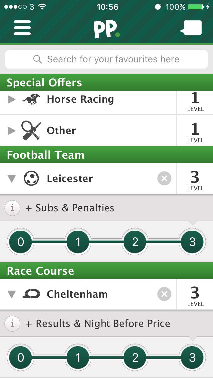Expand the Horse Racing special offers row
213x378 pixels.
[x=12, y=99]
